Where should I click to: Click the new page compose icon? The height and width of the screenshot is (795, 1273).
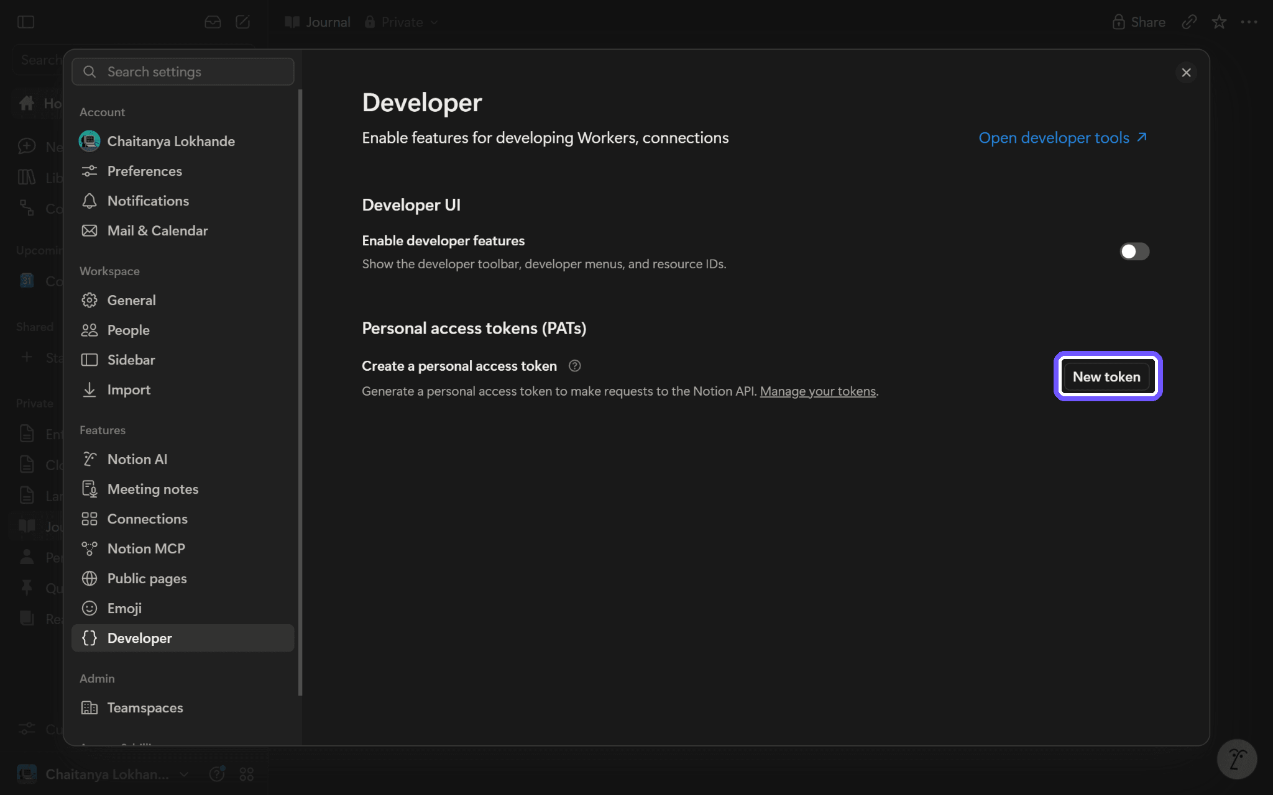243,22
